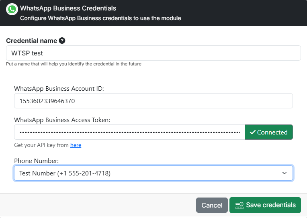The width and height of the screenshot is (307, 218).
Task: Open the Phone Number dropdown
Action: point(153,173)
